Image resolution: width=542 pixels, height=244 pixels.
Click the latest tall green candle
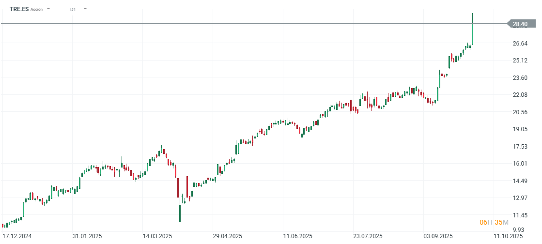472,34
